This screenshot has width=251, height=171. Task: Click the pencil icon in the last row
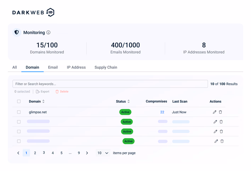point(216,141)
